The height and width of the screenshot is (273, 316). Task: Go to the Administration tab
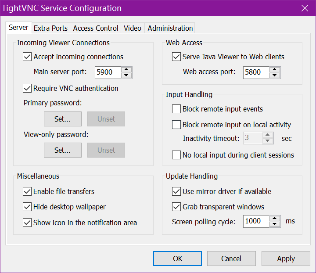pyautogui.click(x=170, y=28)
